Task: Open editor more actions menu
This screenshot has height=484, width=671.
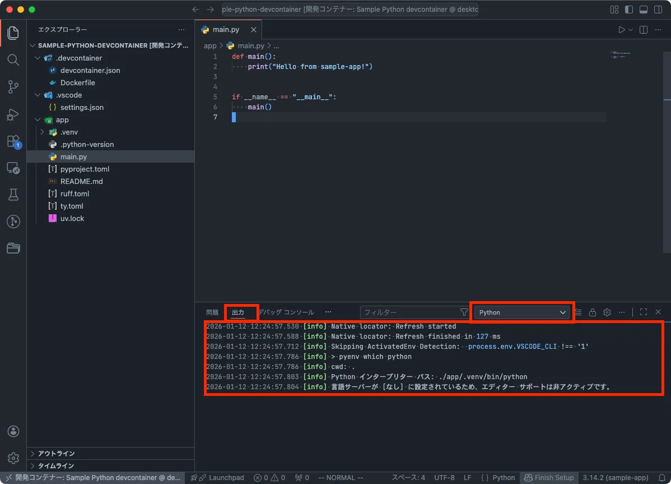Action: click(x=658, y=30)
